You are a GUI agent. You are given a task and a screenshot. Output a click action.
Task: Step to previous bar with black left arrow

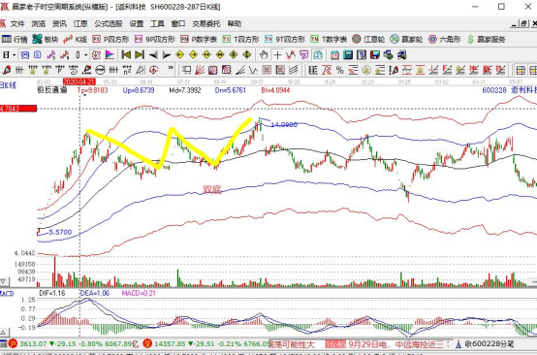click(x=153, y=55)
